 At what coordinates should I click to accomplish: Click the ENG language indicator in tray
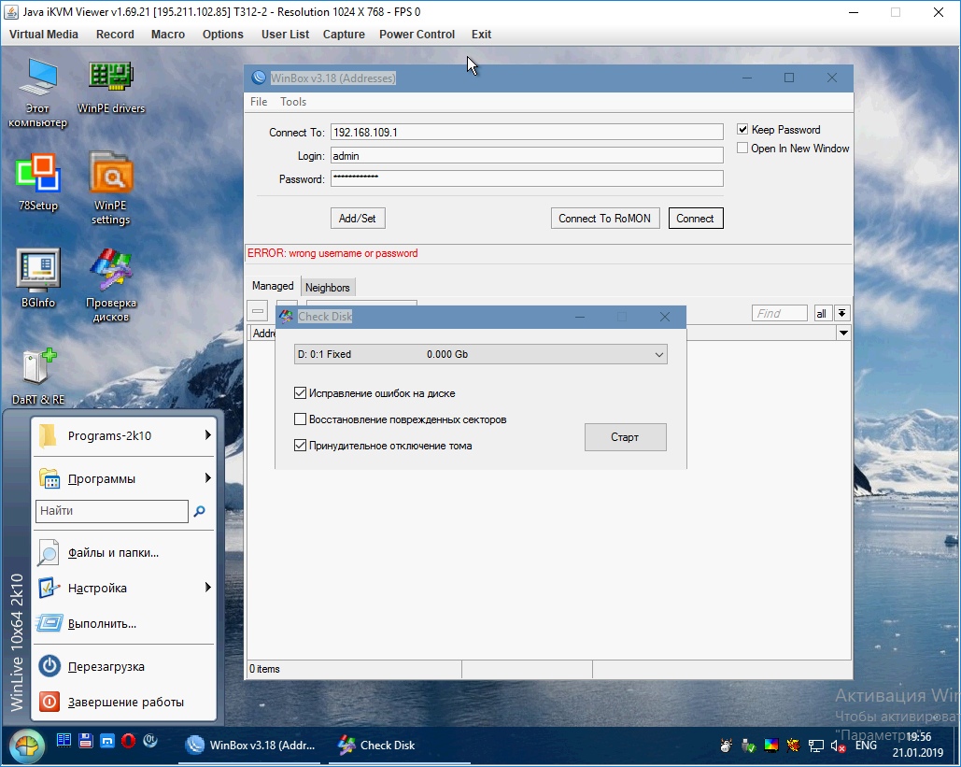[866, 746]
